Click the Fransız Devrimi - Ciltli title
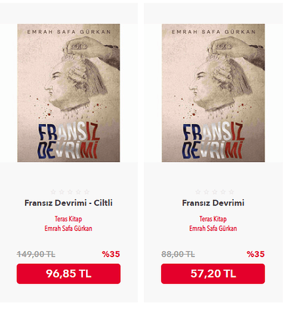Viewport: 293px width, 328px height. coord(68,203)
